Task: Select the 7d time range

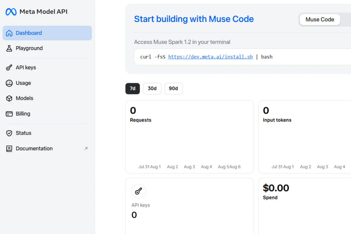Action: click(x=133, y=89)
